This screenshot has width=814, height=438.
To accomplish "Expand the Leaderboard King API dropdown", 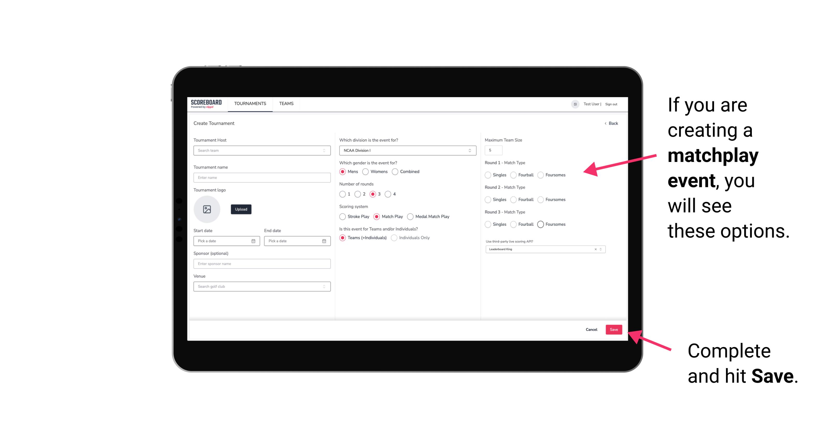I will (x=600, y=249).
